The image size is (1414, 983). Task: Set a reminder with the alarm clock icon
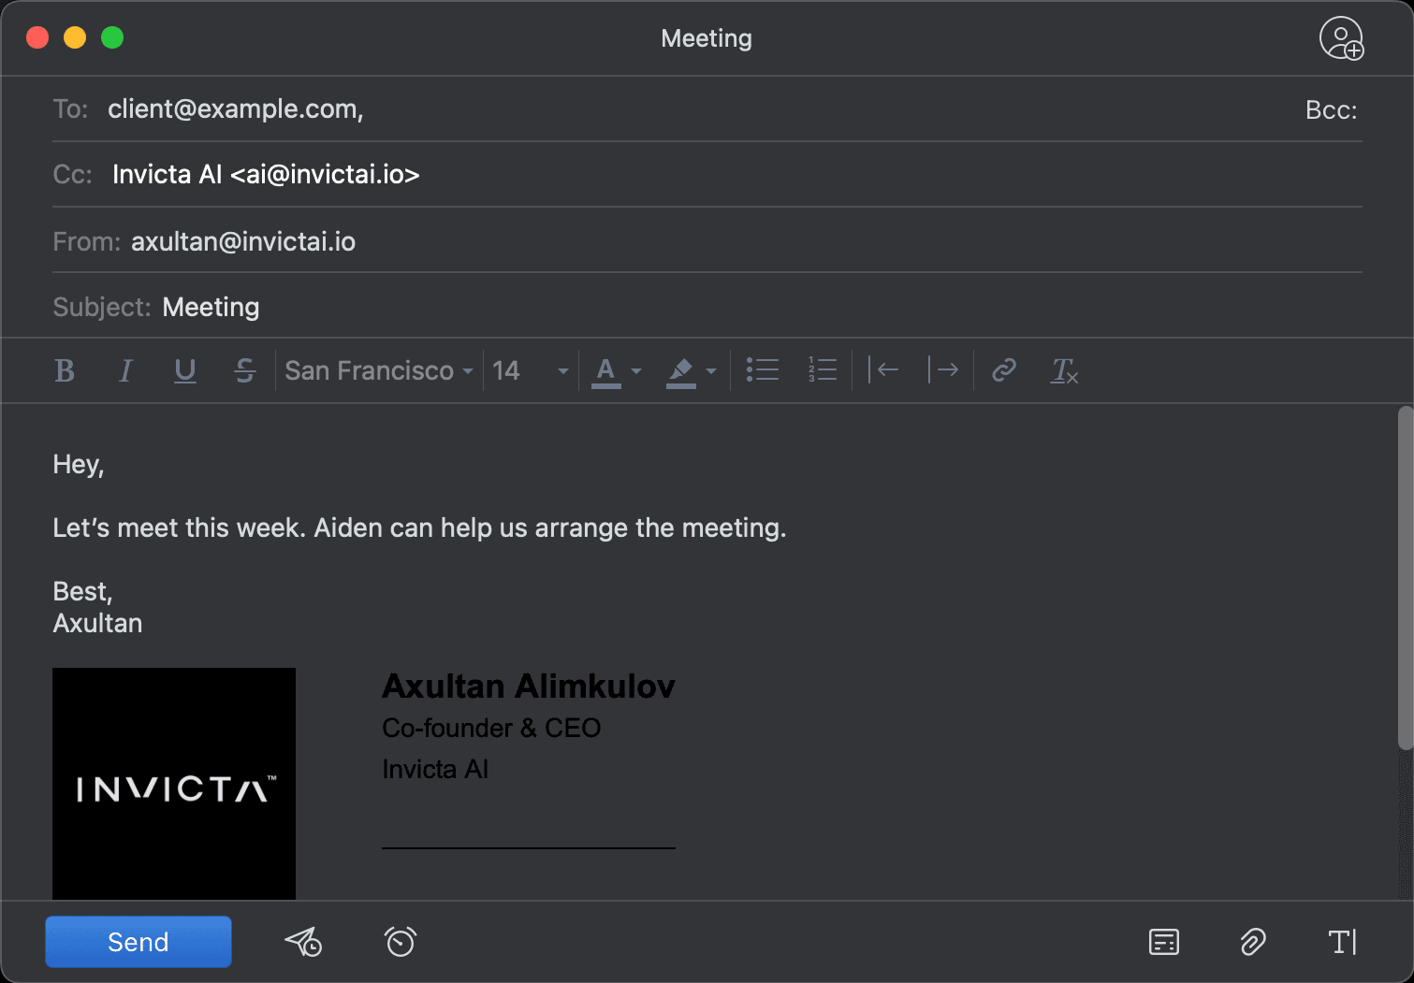pyautogui.click(x=401, y=942)
